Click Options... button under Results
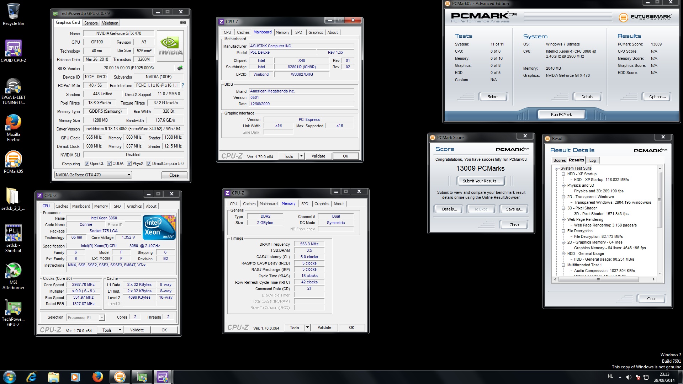Image resolution: width=683 pixels, height=384 pixels. pyautogui.click(x=657, y=97)
